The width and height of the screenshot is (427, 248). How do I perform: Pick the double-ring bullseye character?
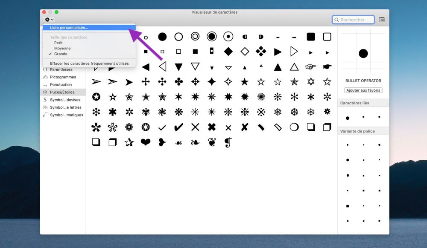coord(195,36)
